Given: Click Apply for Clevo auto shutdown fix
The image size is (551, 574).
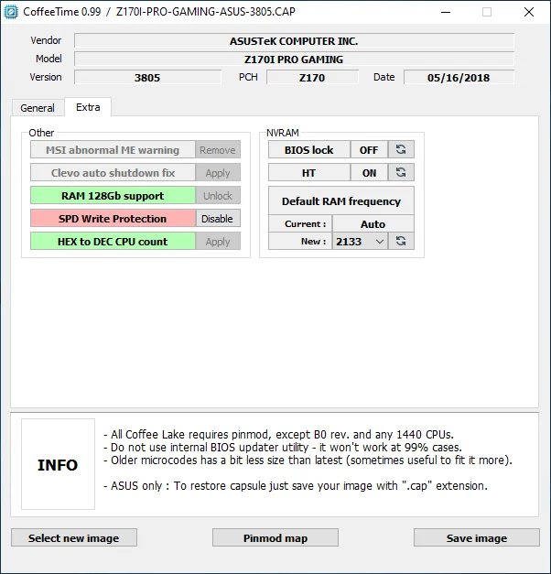Looking at the screenshot, I should [218, 172].
